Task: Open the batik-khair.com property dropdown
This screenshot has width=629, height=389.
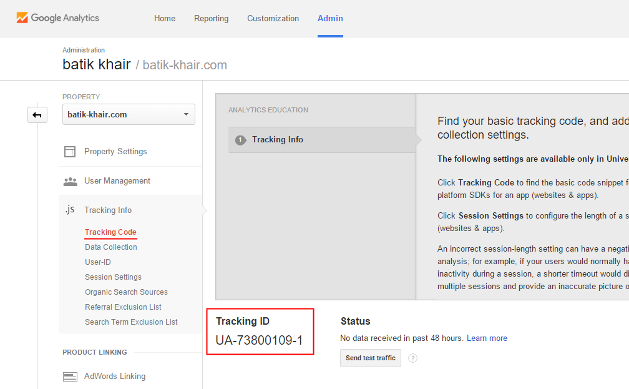Action: [129, 114]
